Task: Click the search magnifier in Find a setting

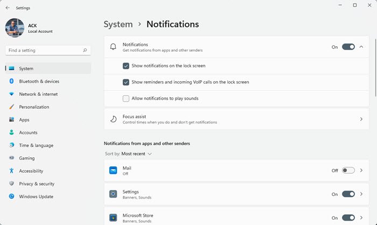Action: coord(85,50)
